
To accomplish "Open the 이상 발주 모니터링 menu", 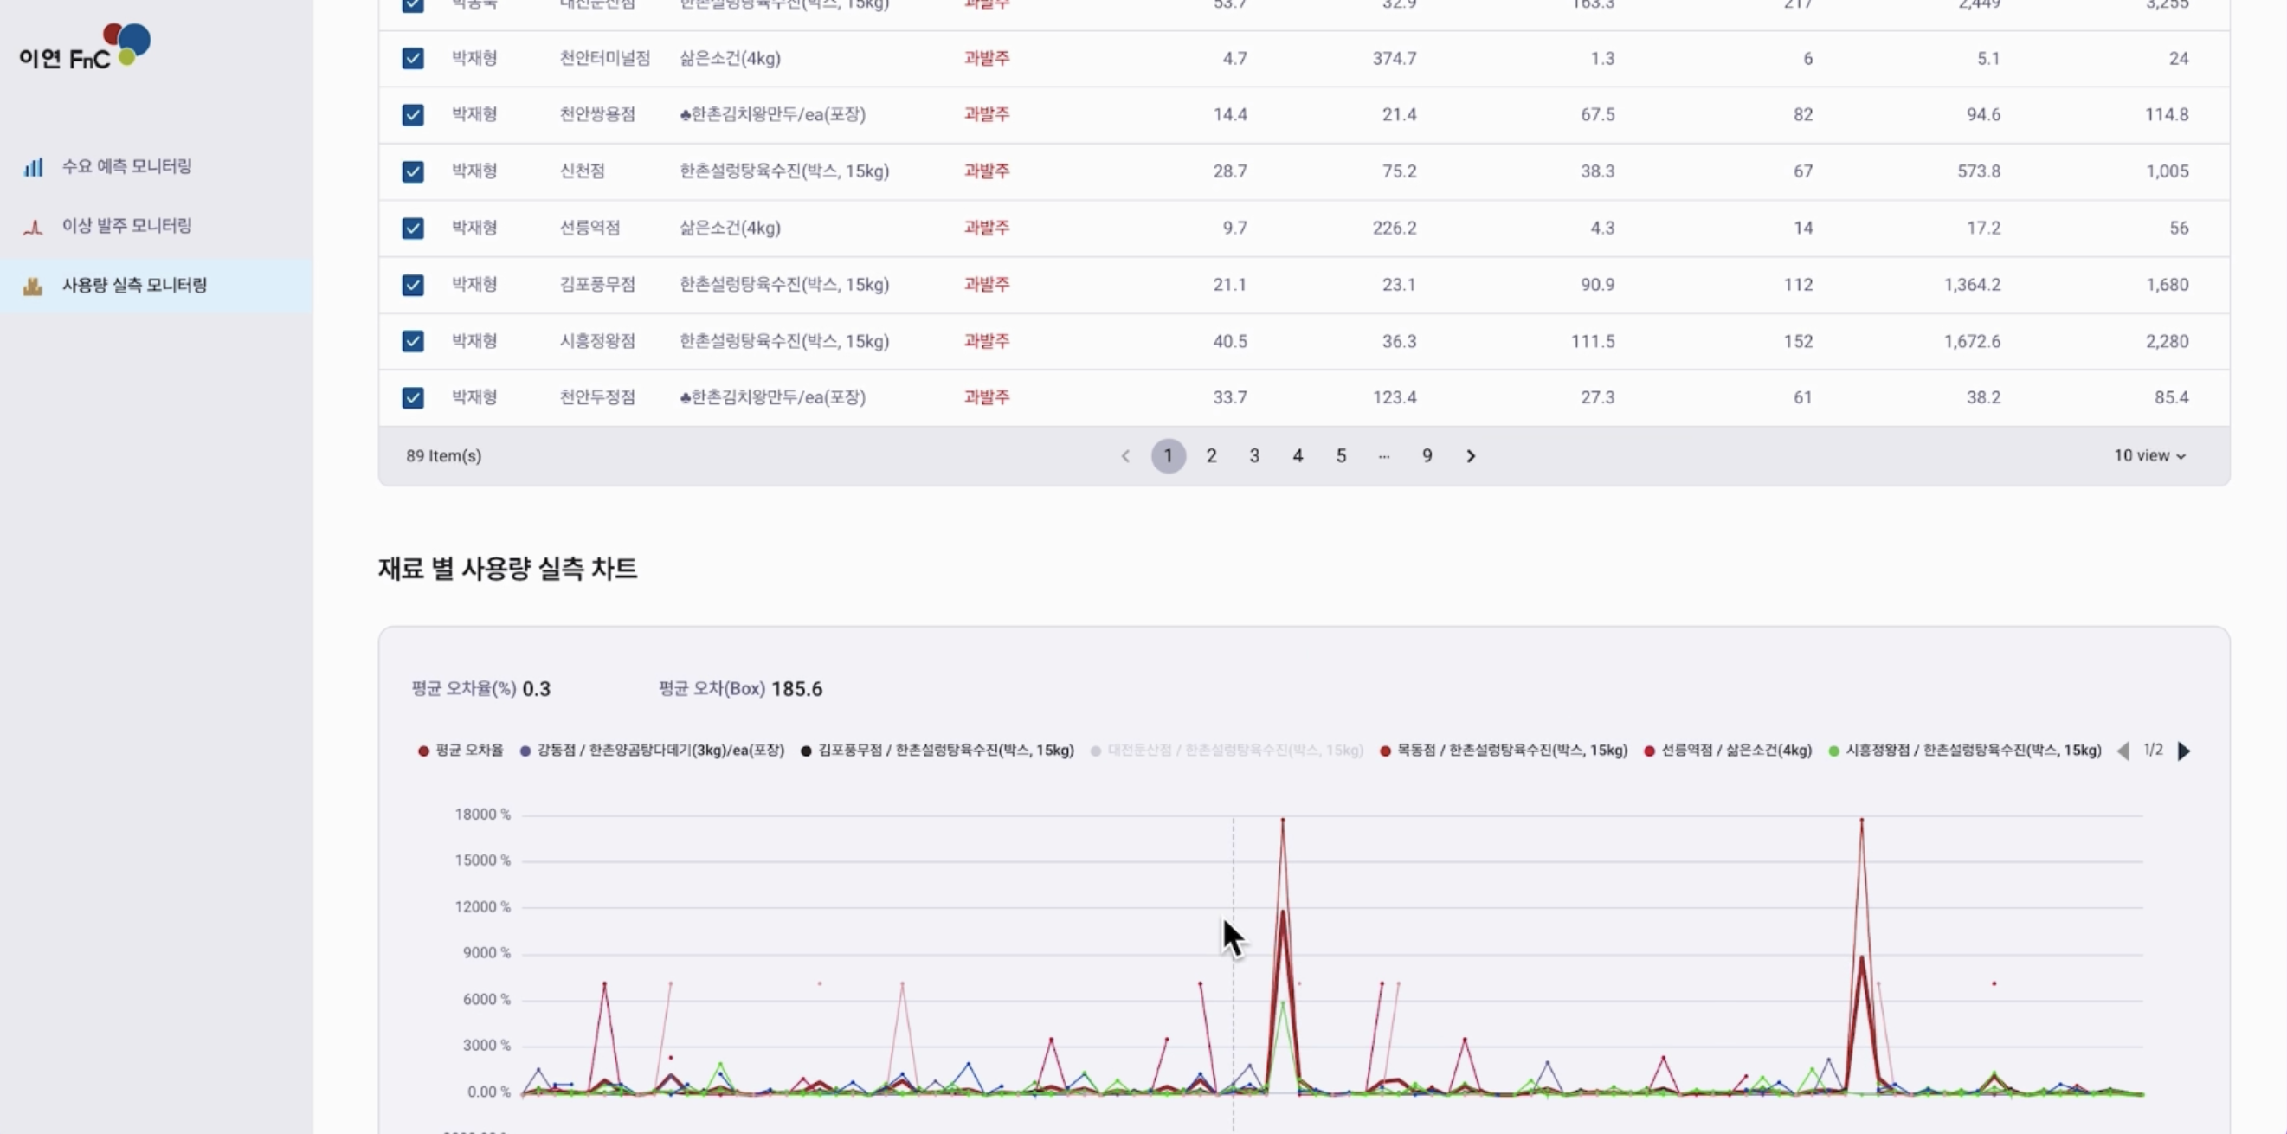I will pos(126,226).
